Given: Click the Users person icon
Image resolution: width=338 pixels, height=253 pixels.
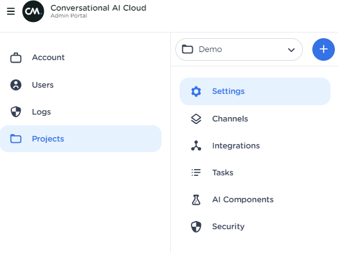Looking at the screenshot, I should coord(16,85).
